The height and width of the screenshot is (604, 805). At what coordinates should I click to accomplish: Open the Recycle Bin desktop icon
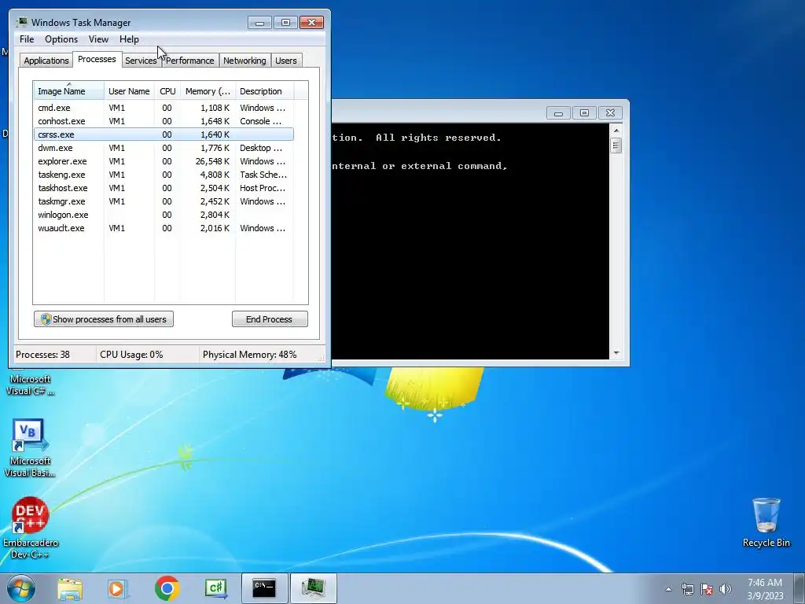coord(766,522)
